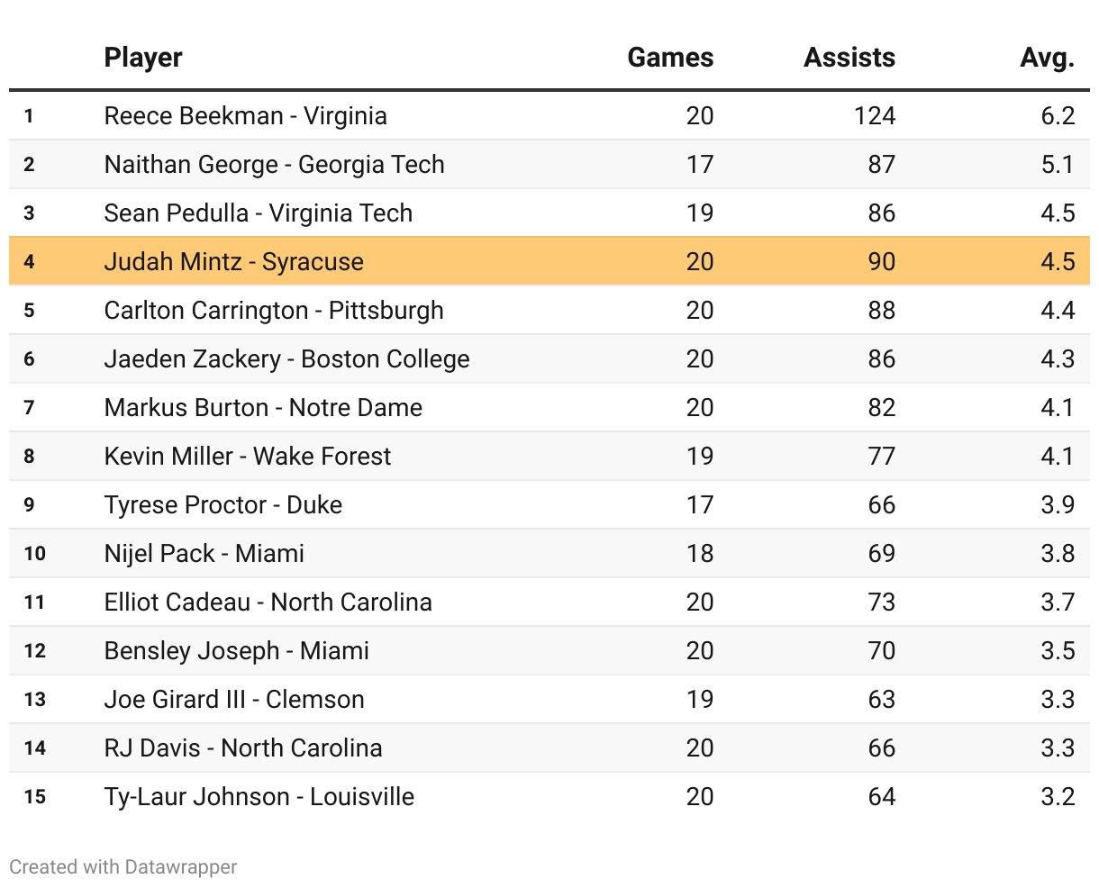Select Carlton Carrington - Pittsburgh row

coord(274,311)
